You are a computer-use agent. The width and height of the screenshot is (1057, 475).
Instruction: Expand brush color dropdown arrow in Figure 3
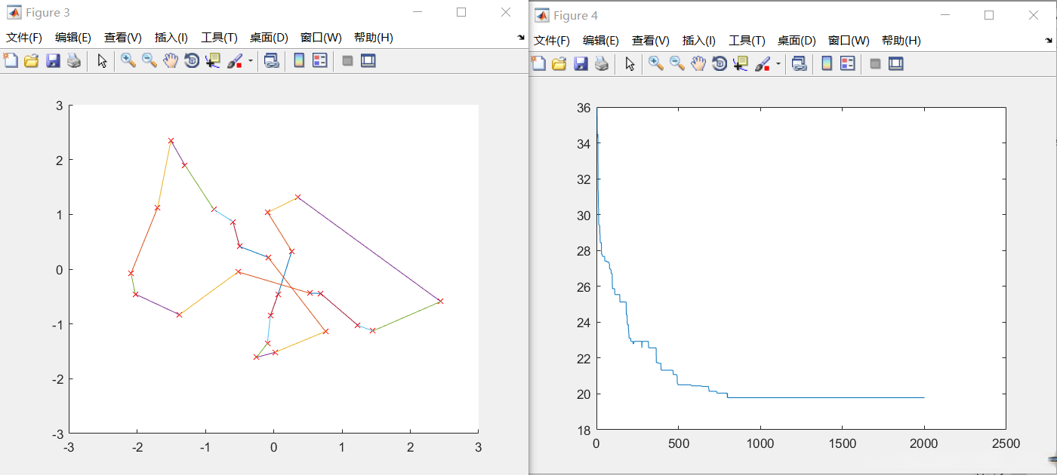[x=250, y=62]
